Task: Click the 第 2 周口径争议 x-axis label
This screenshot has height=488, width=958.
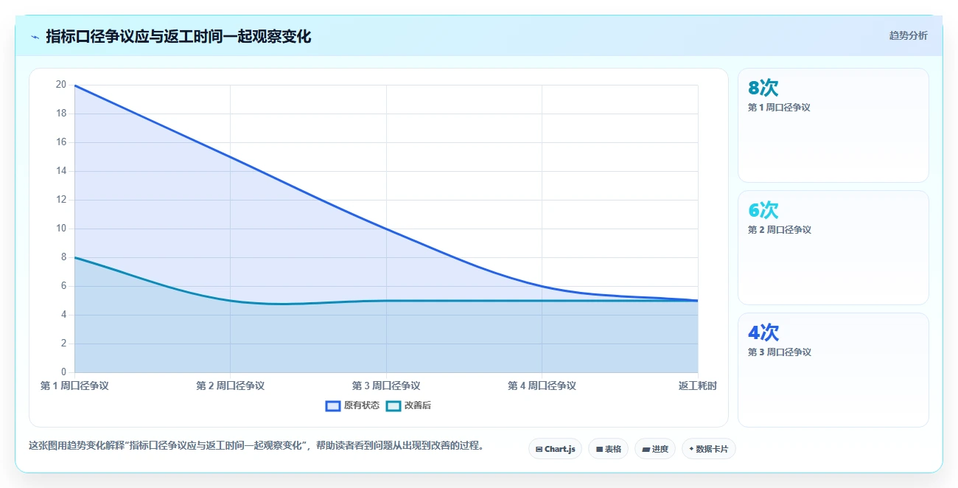Action: click(230, 386)
